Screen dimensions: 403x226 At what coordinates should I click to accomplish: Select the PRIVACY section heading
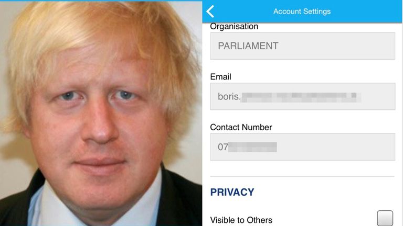tap(232, 192)
